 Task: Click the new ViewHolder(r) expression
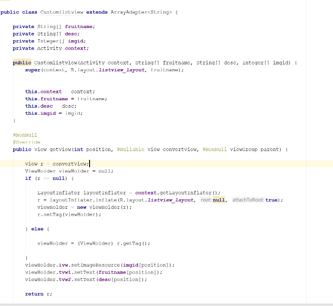(104, 207)
